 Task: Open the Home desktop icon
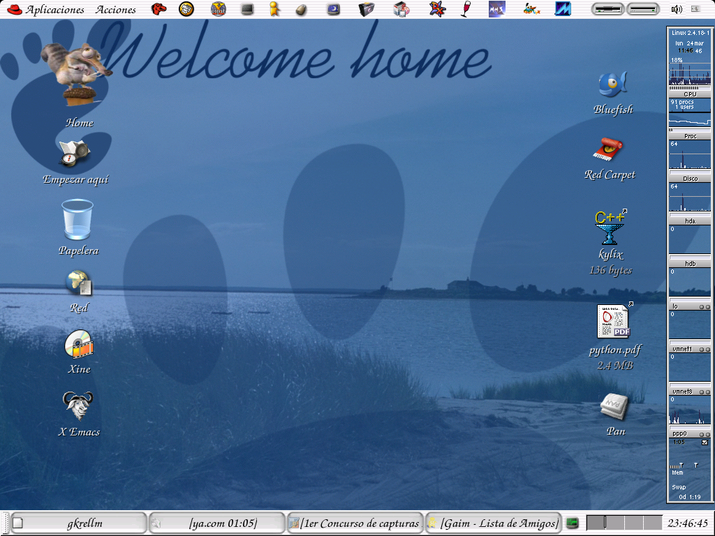click(x=78, y=86)
